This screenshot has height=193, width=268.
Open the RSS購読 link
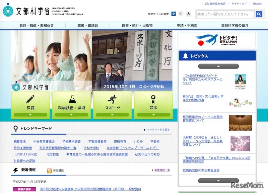coord(58,171)
